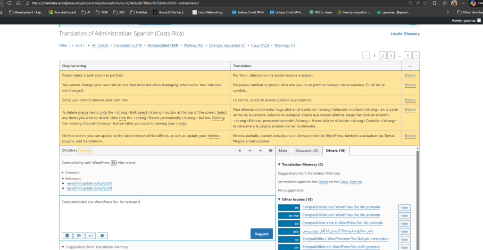Open the help icon below translation box
This screenshot has height=250, width=483.
point(102,235)
